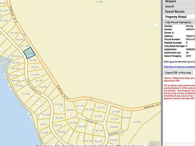Select parcel 46.00 on the map
This screenshot has height=146, width=195.
99,131
